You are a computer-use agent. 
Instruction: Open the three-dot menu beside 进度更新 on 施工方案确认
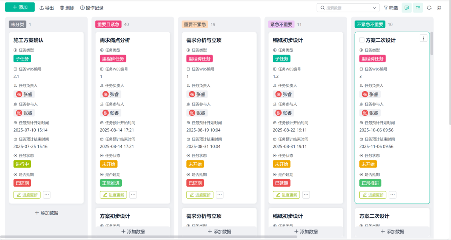pos(47,195)
